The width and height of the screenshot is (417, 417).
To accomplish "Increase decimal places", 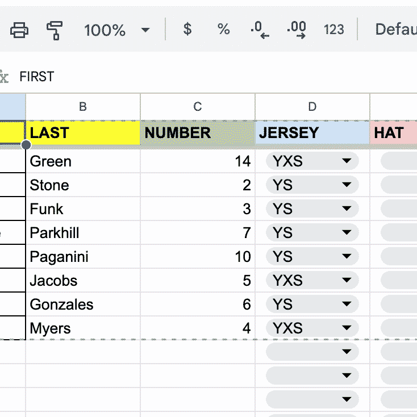I will pos(297,30).
